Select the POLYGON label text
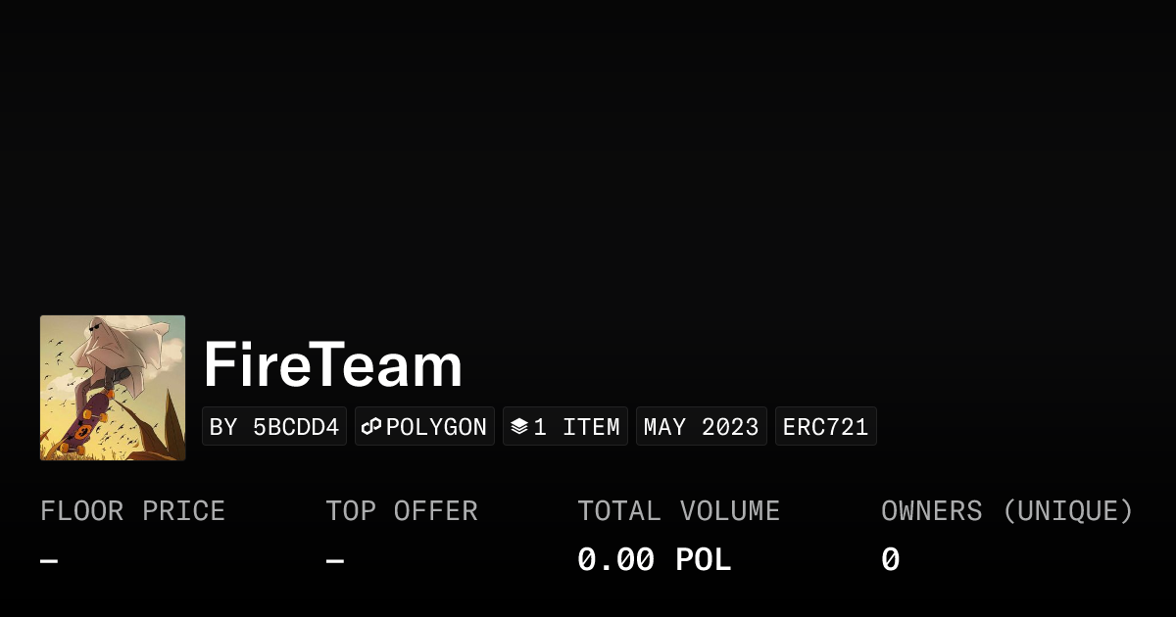Viewport: 1176px width, 617px height. [x=436, y=427]
